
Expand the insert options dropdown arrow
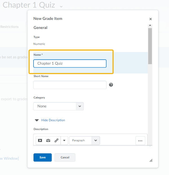click(64, 141)
